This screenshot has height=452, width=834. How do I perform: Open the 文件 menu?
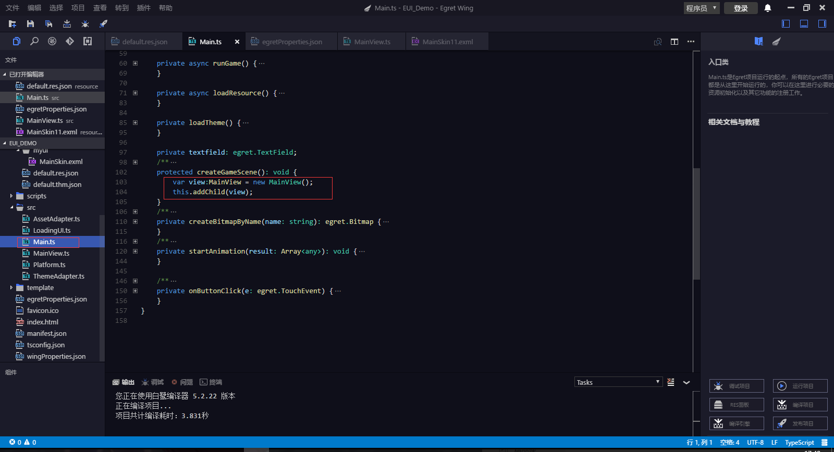(13, 8)
